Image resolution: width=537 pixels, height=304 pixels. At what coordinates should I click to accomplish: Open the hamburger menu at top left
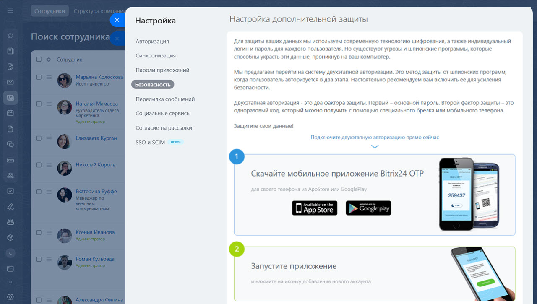tap(10, 10)
